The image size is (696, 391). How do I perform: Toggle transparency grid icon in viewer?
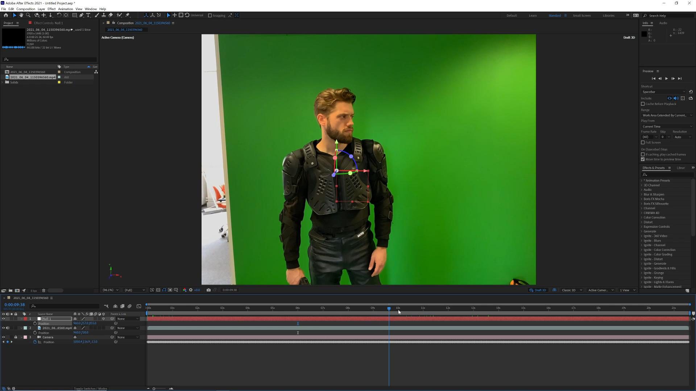158,290
